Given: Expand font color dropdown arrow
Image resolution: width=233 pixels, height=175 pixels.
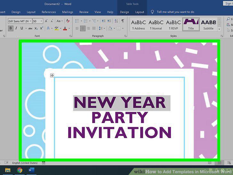Looking at the screenshot, I should pos(69,28).
